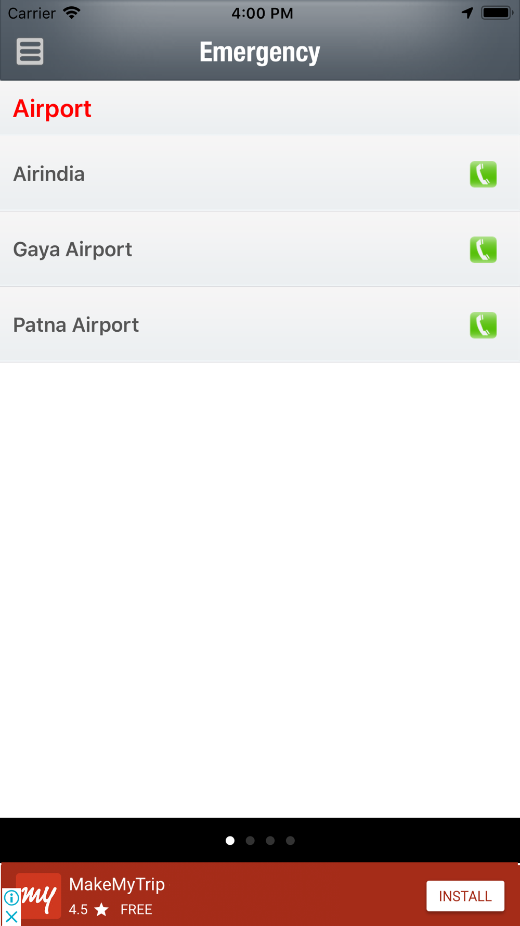Close the MakeMyTrip ad banner
520x926 pixels.
[x=11, y=917]
